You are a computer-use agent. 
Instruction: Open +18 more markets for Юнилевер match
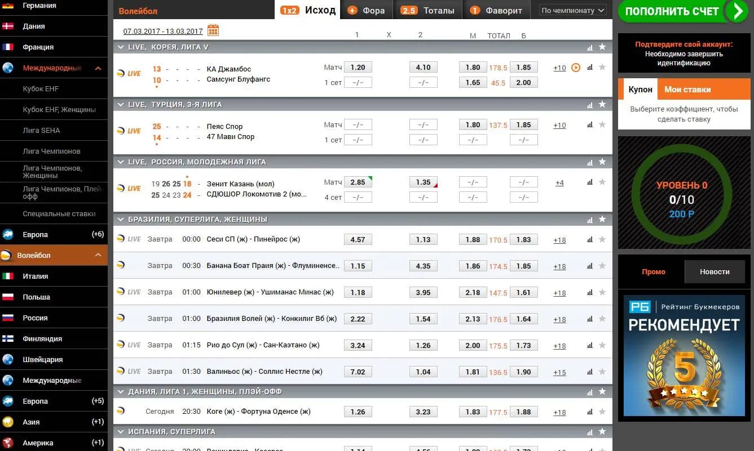tap(559, 293)
